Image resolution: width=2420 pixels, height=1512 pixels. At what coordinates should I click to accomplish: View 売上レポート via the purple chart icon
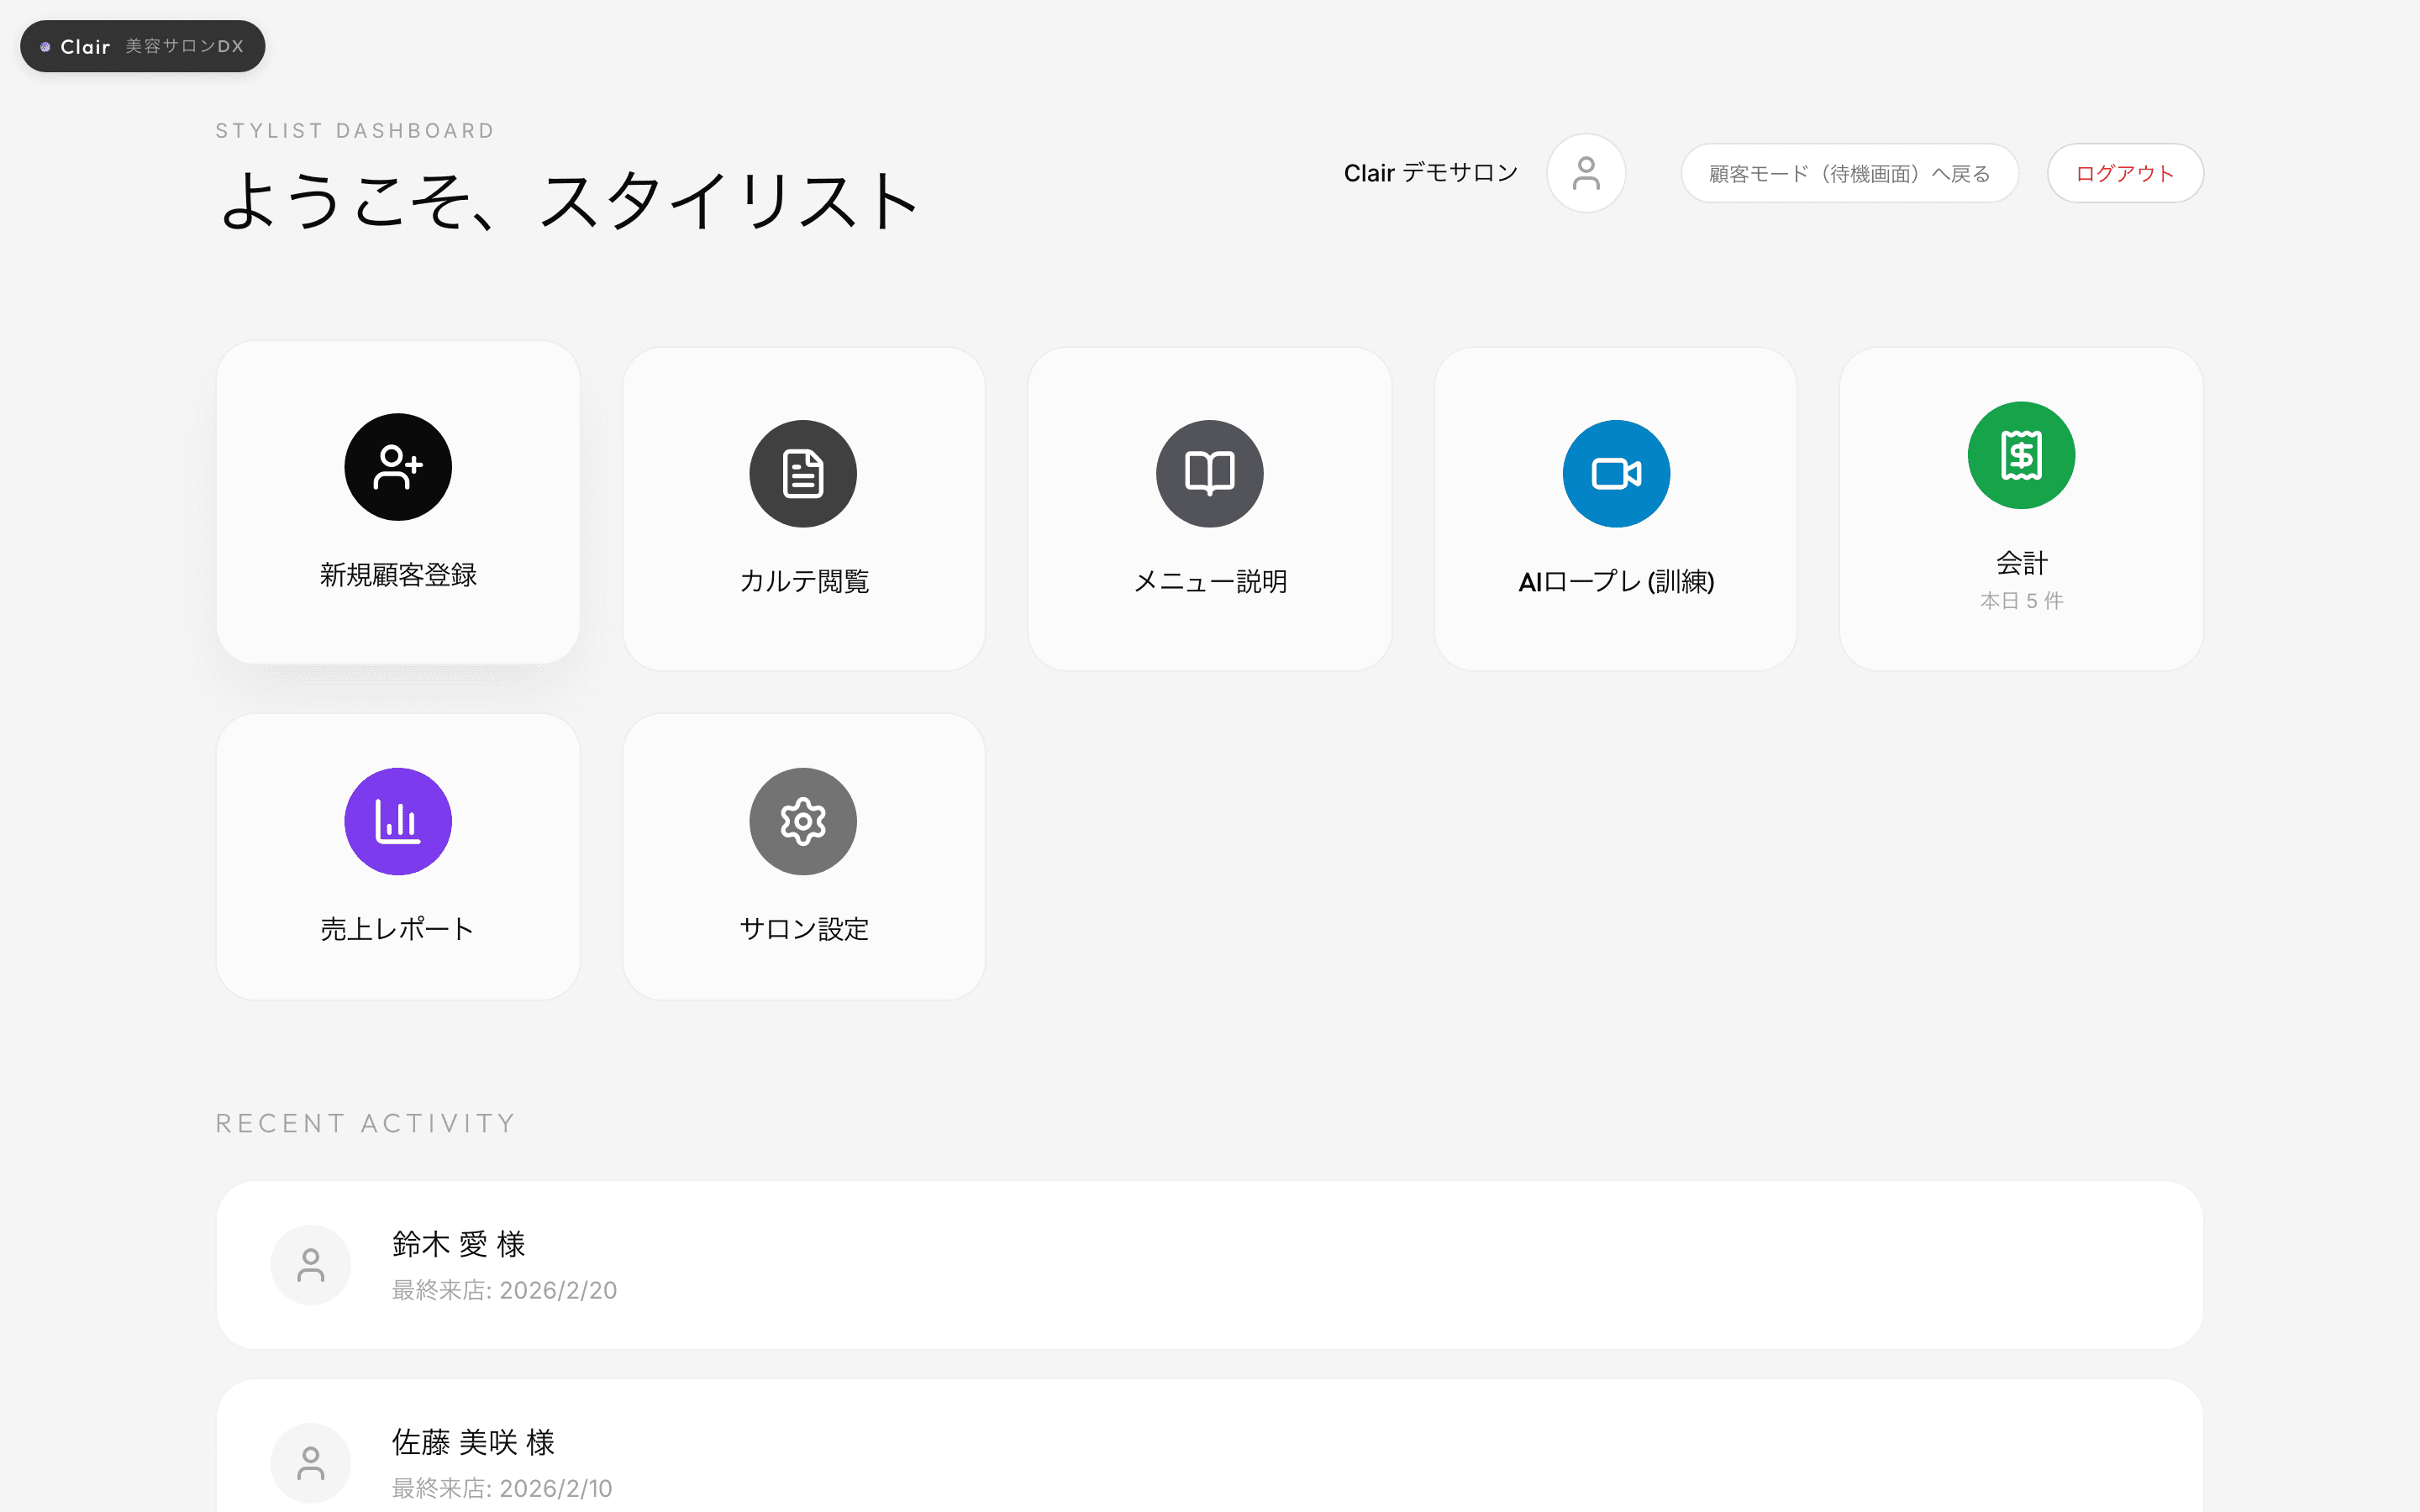pyautogui.click(x=397, y=821)
